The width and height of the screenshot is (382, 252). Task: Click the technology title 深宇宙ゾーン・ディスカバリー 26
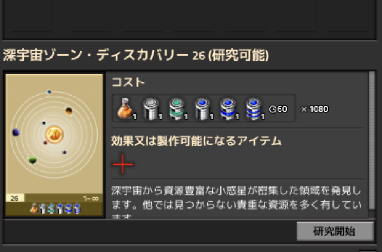[x=104, y=55]
